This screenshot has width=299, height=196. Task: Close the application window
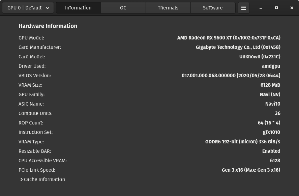tap(292, 8)
